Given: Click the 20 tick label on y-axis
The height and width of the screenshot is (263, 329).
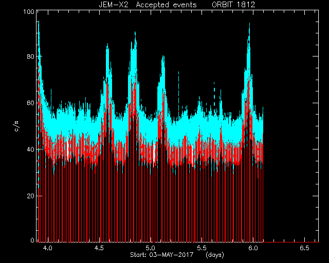Looking at the screenshot, I should pyautogui.click(x=30, y=196).
